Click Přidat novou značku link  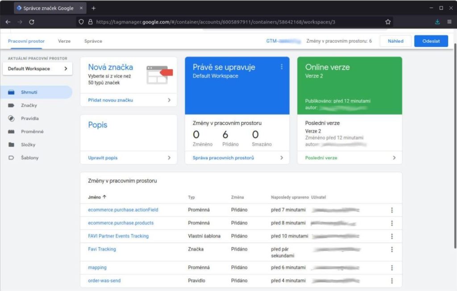(111, 100)
